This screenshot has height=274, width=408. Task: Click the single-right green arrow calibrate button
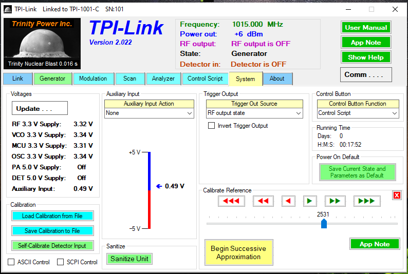click(310, 201)
